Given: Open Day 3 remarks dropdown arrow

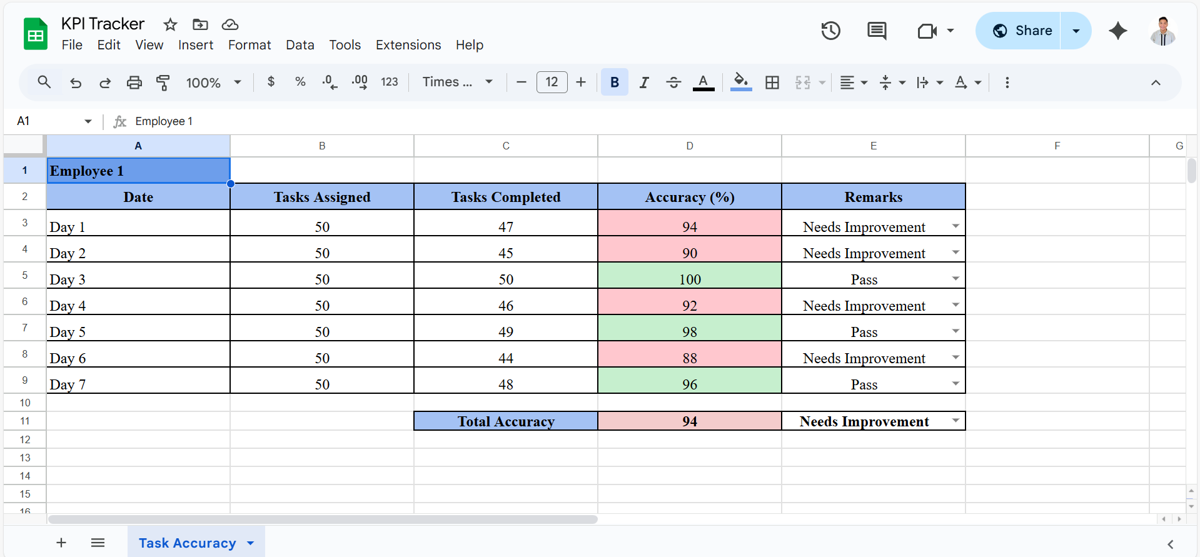Looking at the screenshot, I should click(x=955, y=279).
